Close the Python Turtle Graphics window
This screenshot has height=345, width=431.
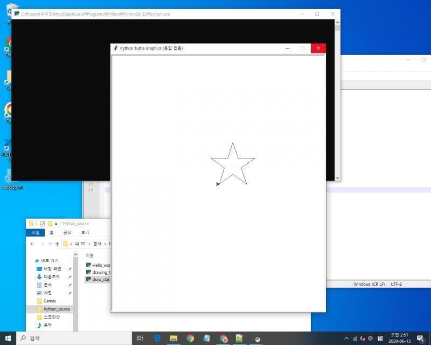pyautogui.click(x=318, y=48)
